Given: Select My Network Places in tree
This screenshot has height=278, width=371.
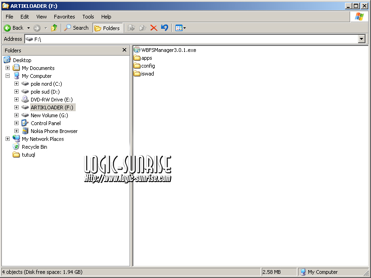Looking at the screenshot, I should 43,139.
